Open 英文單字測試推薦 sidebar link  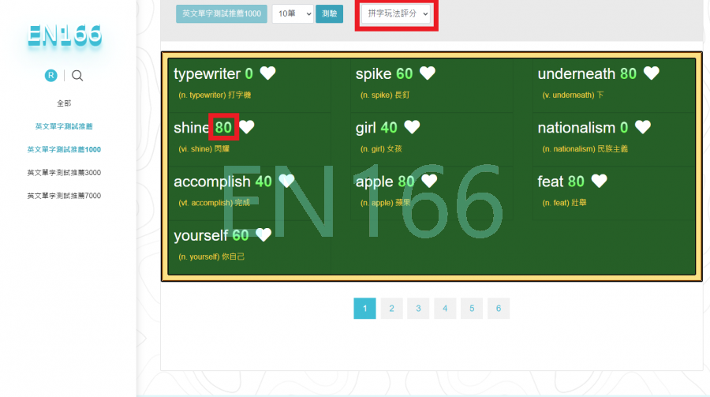click(x=64, y=126)
